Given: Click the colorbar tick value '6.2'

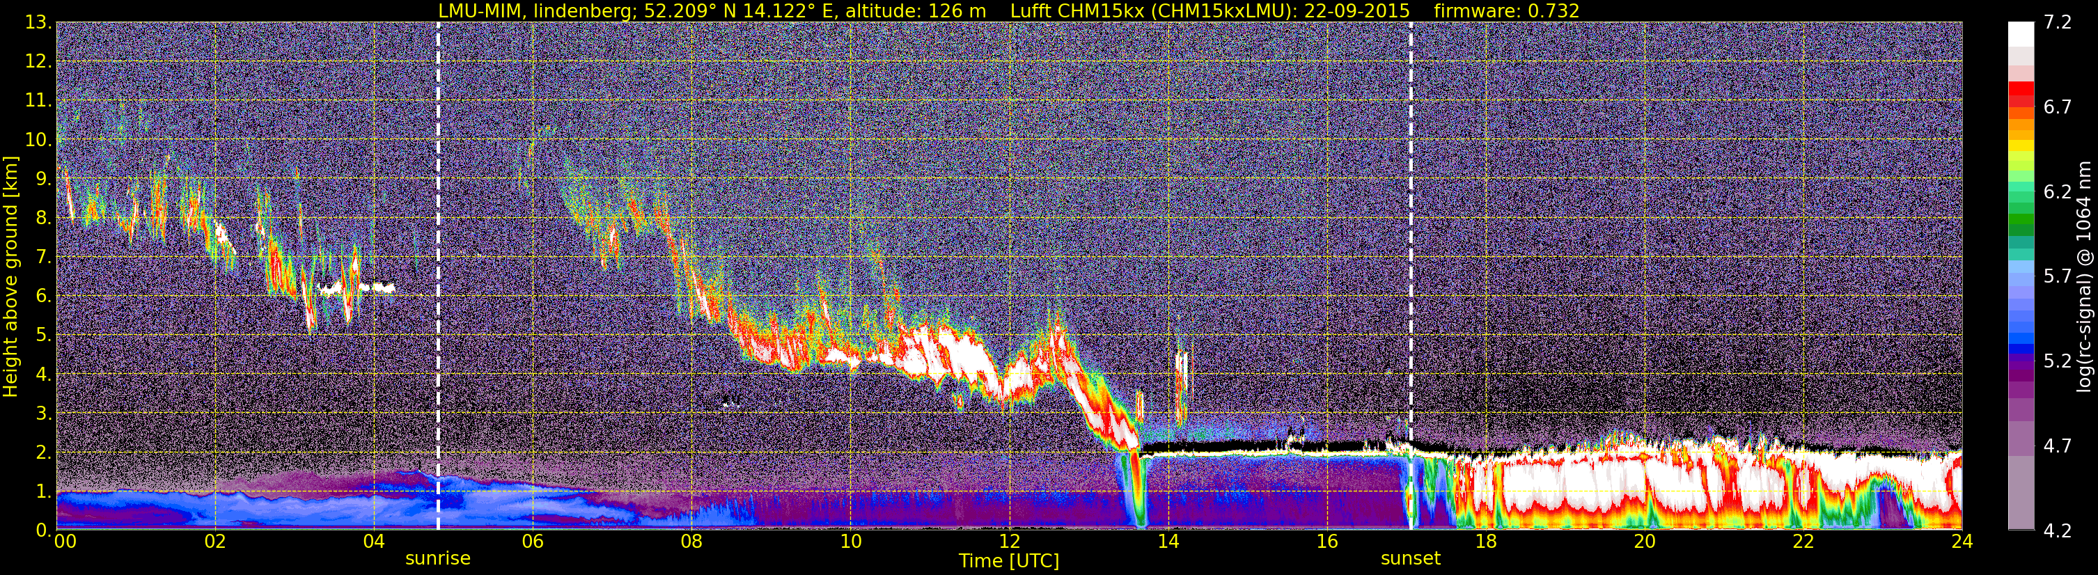Looking at the screenshot, I should point(2058,192).
